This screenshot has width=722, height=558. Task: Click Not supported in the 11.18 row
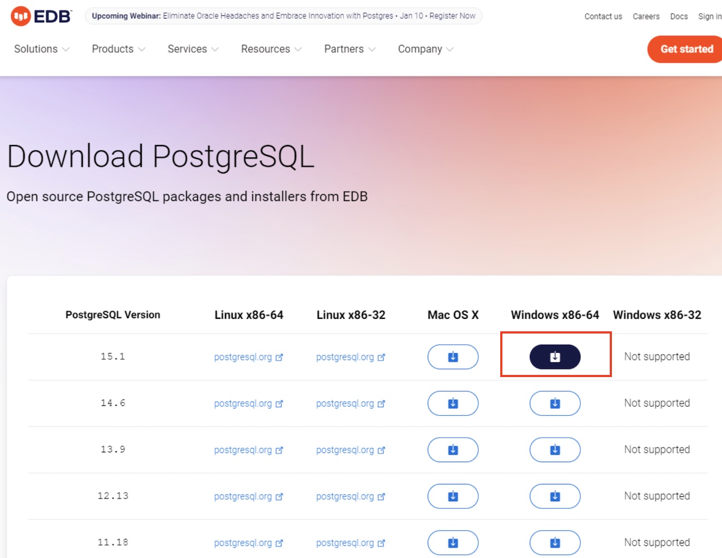tap(657, 542)
